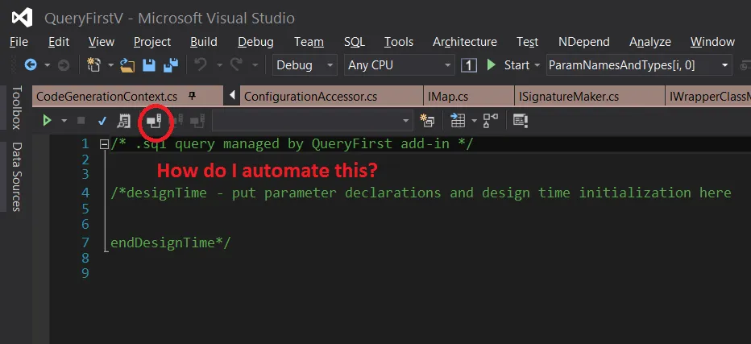The height and width of the screenshot is (344, 751).
Task: Open the View menu
Action: (102, 42)
